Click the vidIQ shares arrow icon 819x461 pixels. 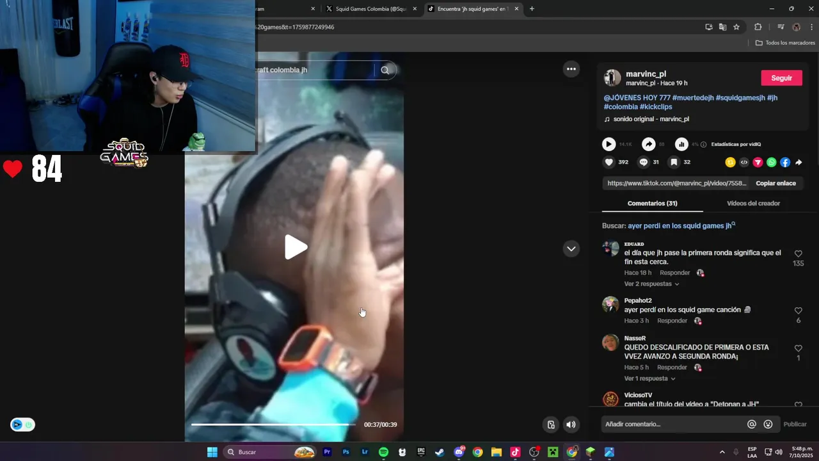click(x=649, y=145)
